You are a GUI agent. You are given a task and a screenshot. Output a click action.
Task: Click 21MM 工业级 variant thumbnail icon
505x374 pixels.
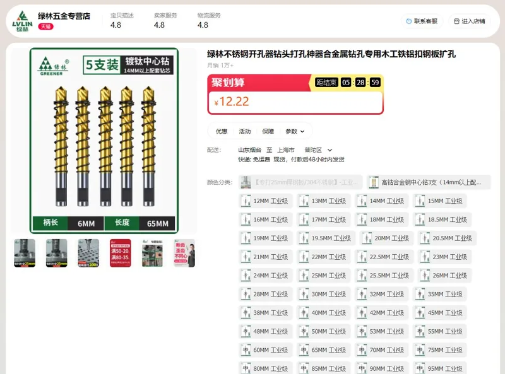(x=246, y=257)
